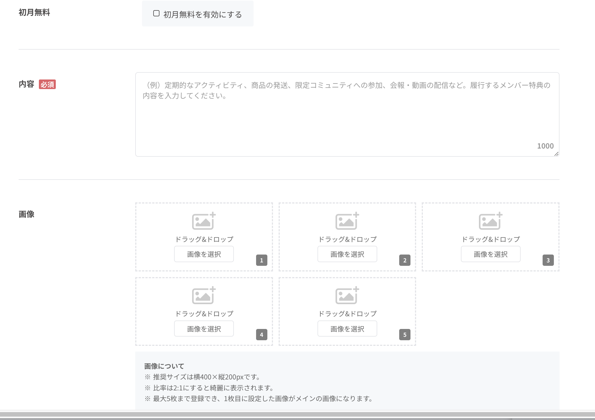Click the image upload icon in slot 1
Screen dimensions: 595x420
[204, 222]
